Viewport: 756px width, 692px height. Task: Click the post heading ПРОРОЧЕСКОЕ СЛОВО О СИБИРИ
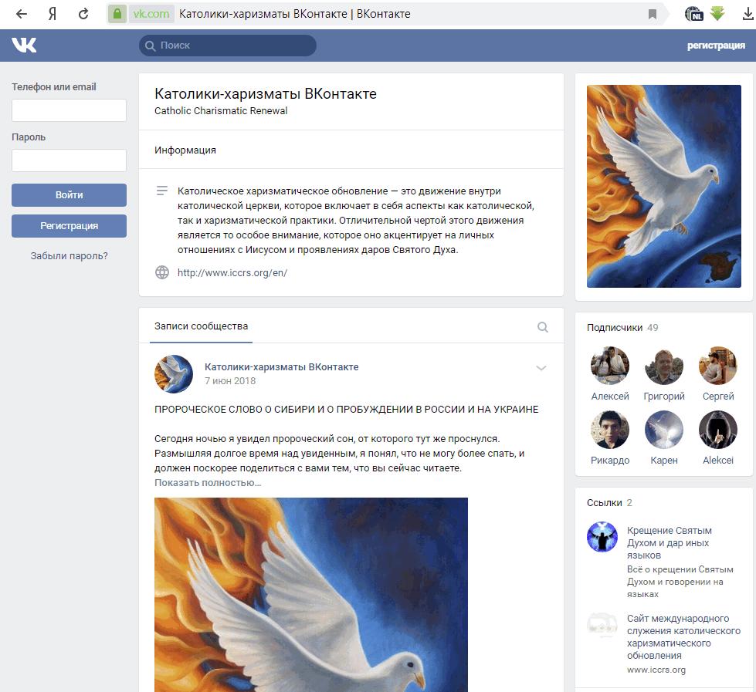point(346,410)
